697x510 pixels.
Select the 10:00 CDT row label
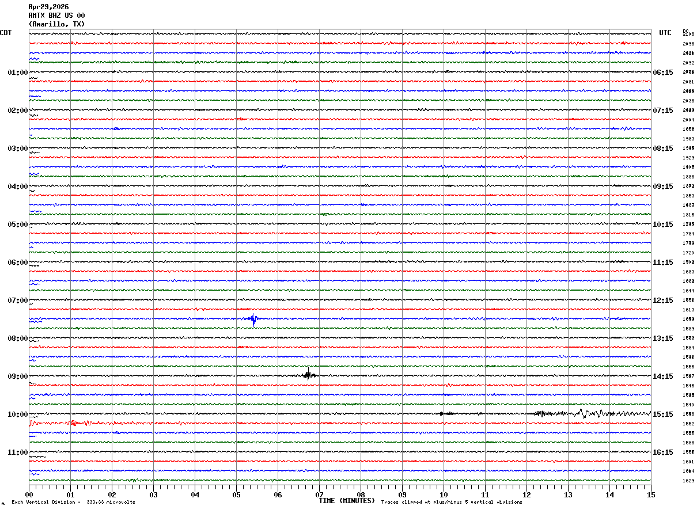click(17, 414)
